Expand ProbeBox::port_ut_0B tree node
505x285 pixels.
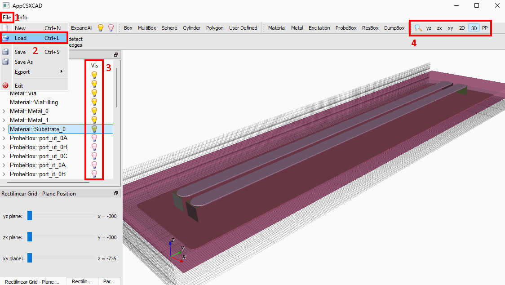(4, 147)
